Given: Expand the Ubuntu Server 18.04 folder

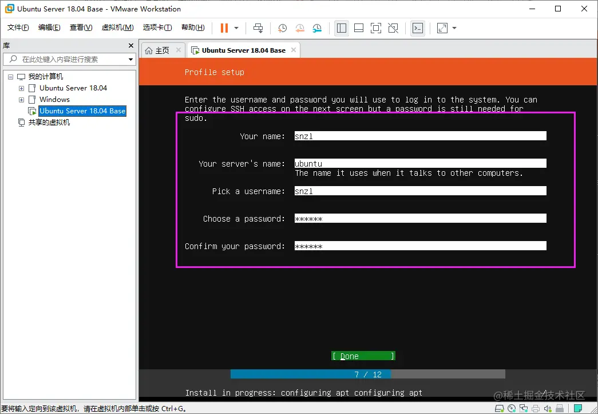Looking at the screenshot, I should click(22, 88).
